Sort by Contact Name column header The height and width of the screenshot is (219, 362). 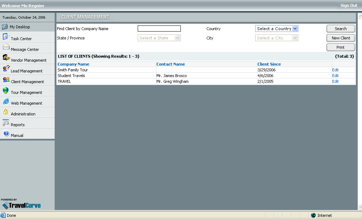coord(171,64)
